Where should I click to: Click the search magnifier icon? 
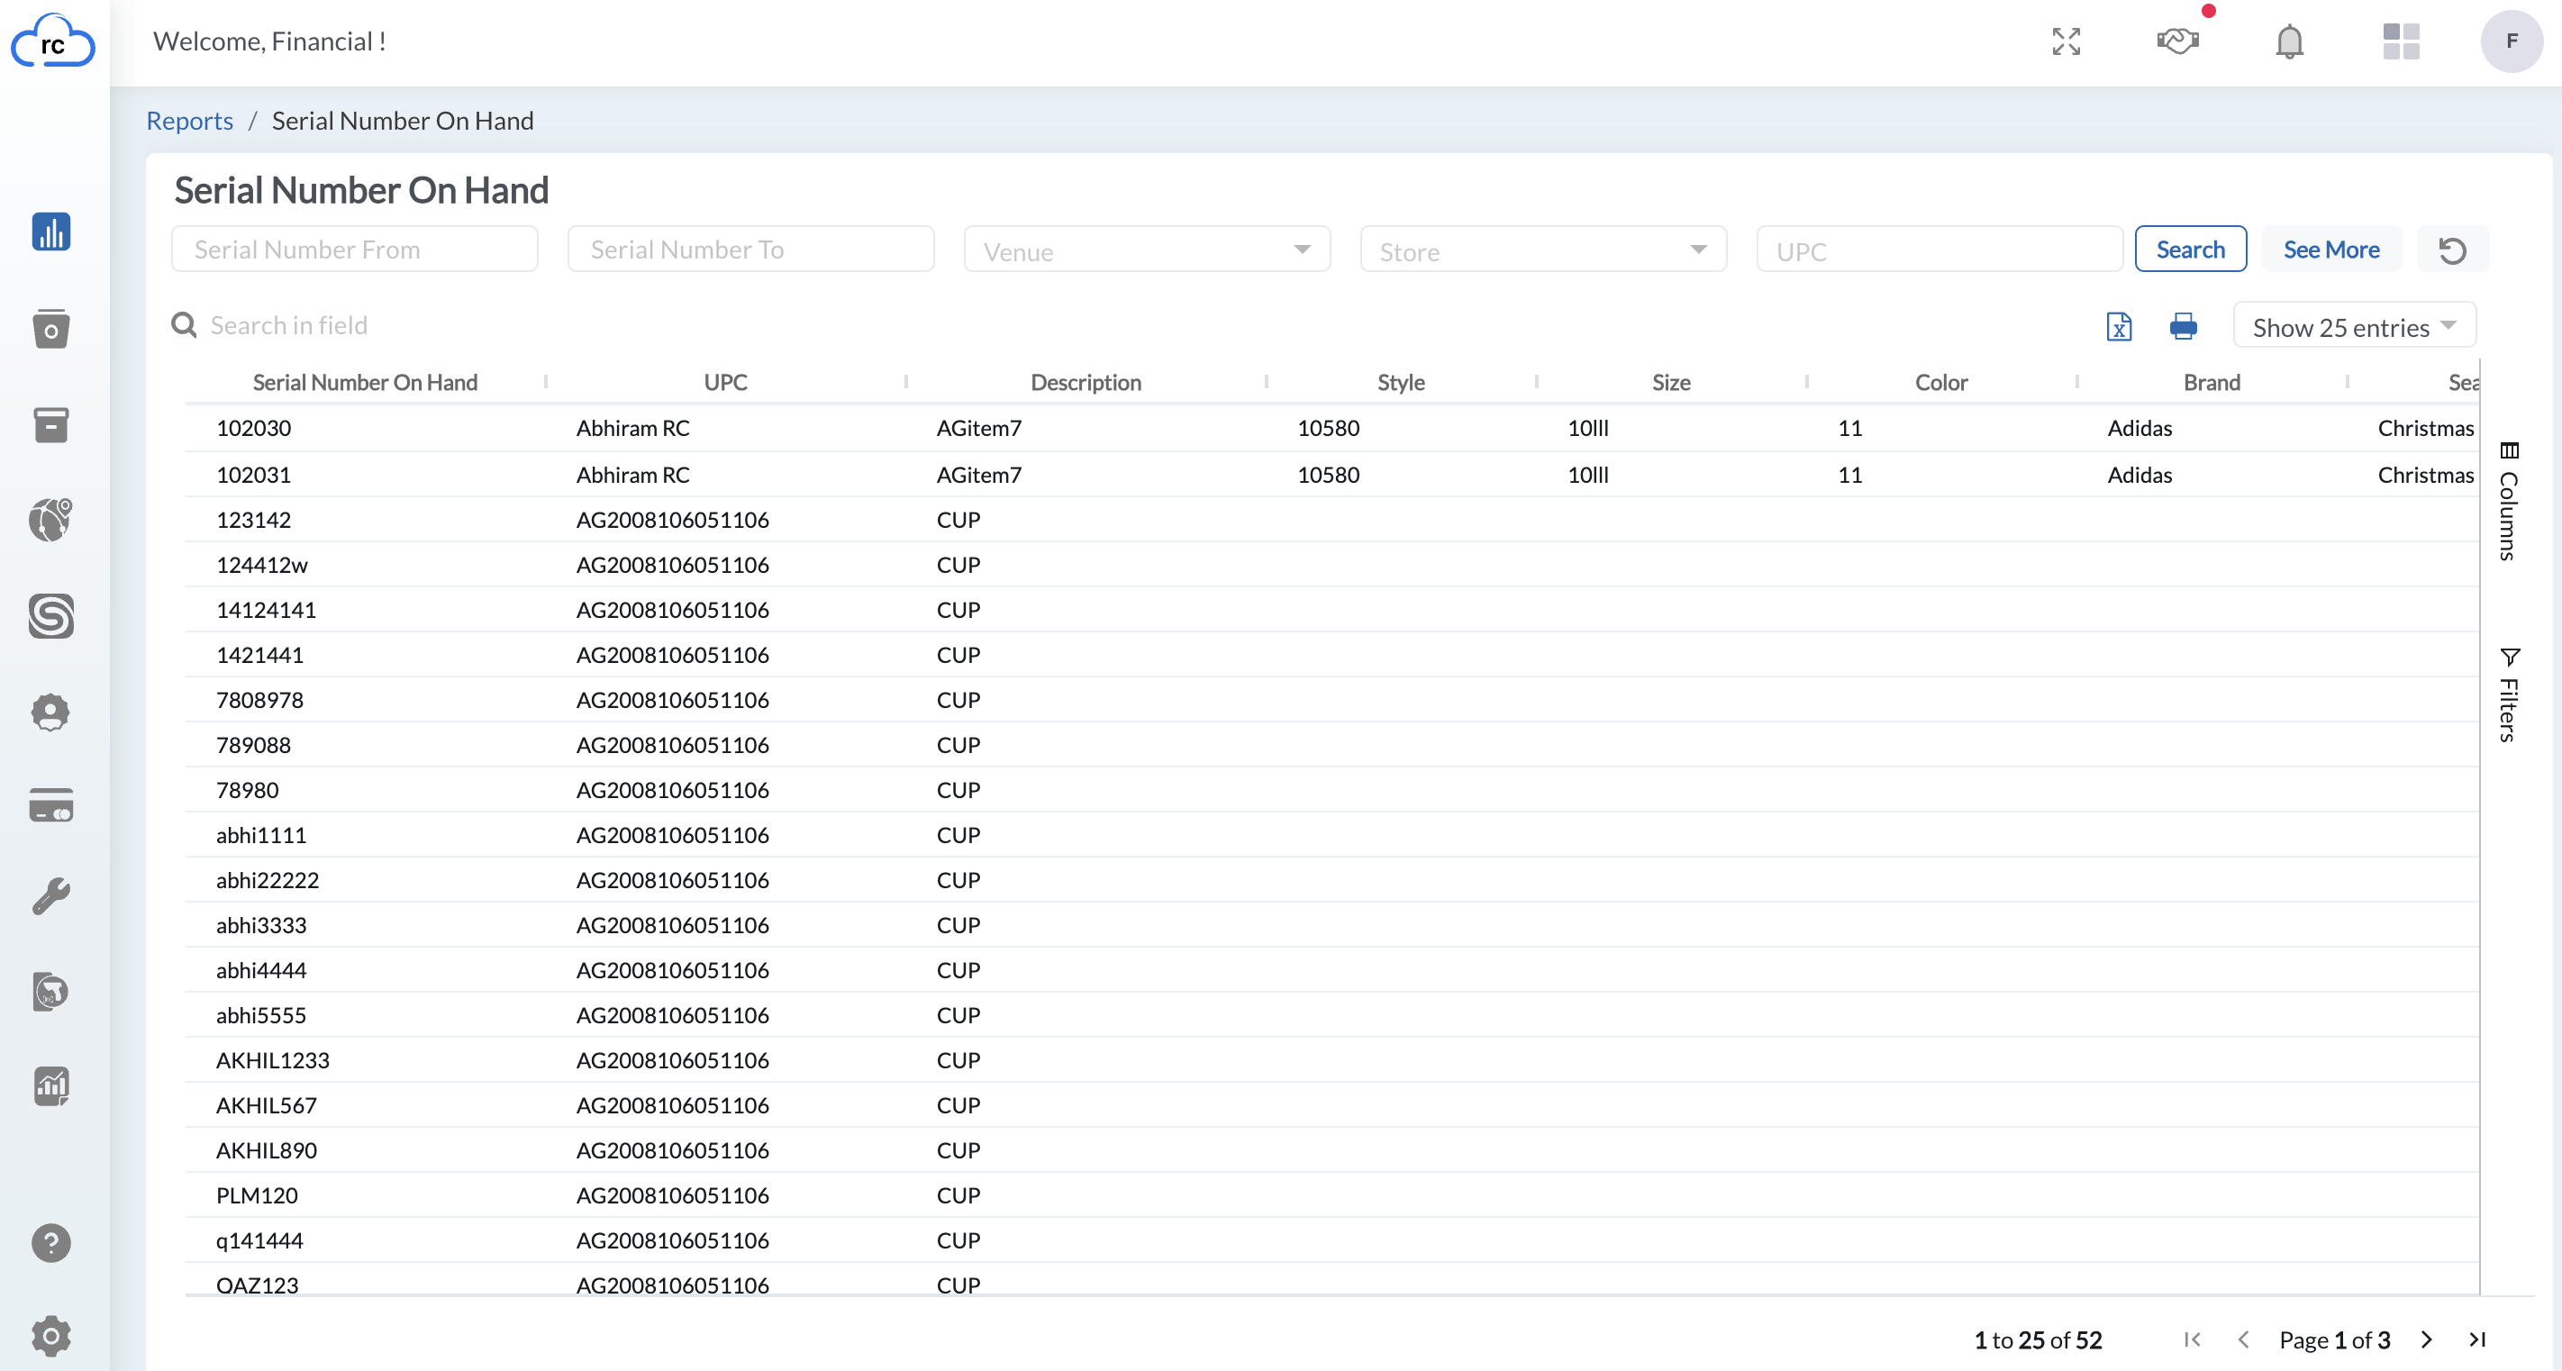pyautogui.click(x=184, y=325)
